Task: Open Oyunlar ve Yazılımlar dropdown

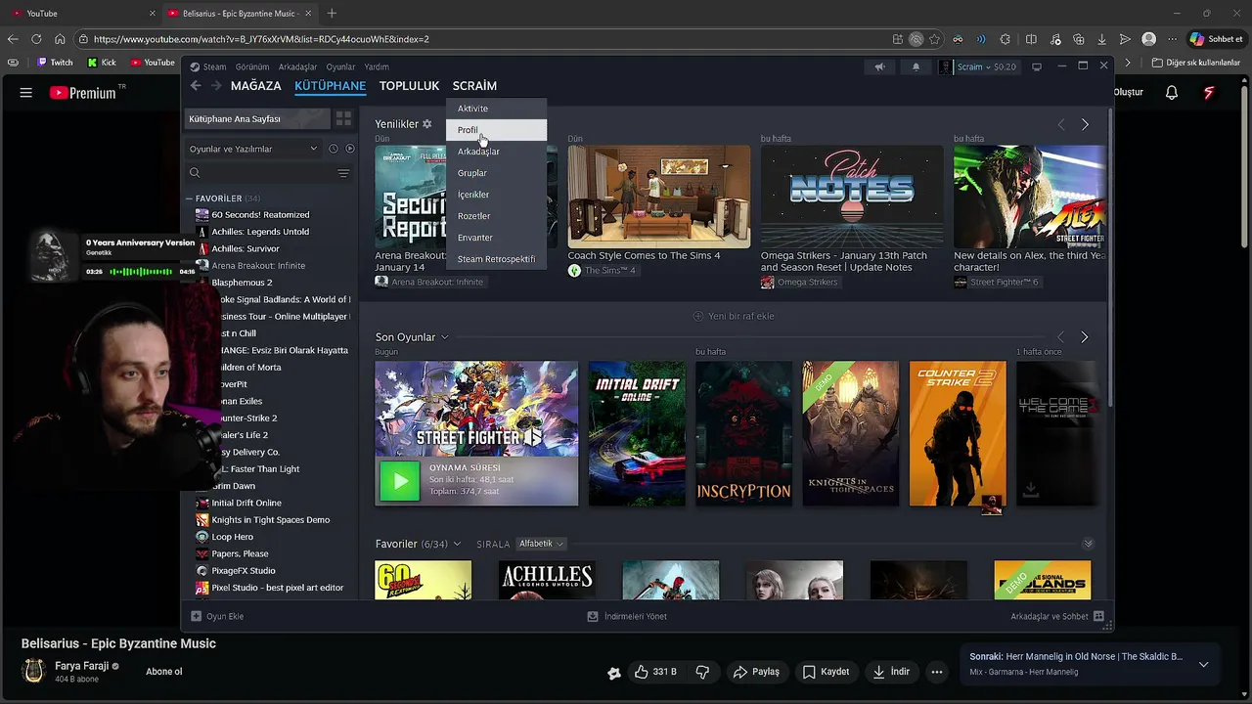Action: pyautogui.click(x=253, y=149)
